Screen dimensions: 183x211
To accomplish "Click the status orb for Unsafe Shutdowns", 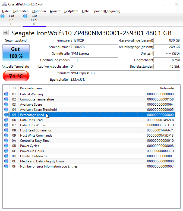I will (x=6, y=156).
